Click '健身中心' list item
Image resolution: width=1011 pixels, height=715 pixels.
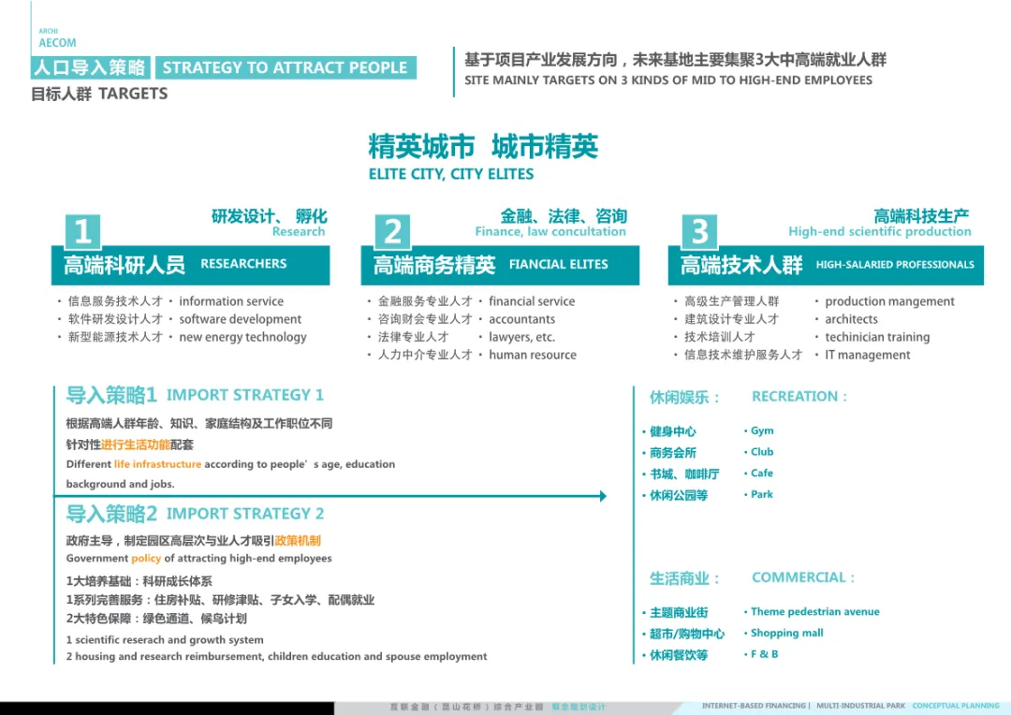coord(672,431)
